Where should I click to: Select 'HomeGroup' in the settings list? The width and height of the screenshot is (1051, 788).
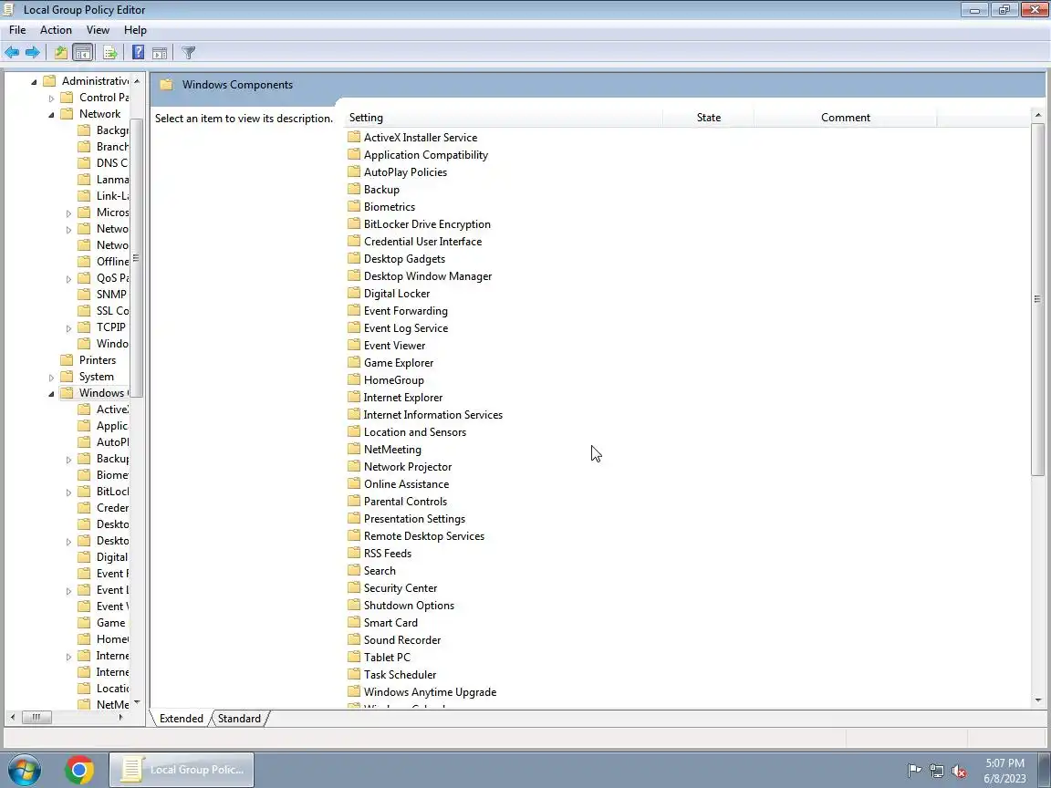pos(393,380)
